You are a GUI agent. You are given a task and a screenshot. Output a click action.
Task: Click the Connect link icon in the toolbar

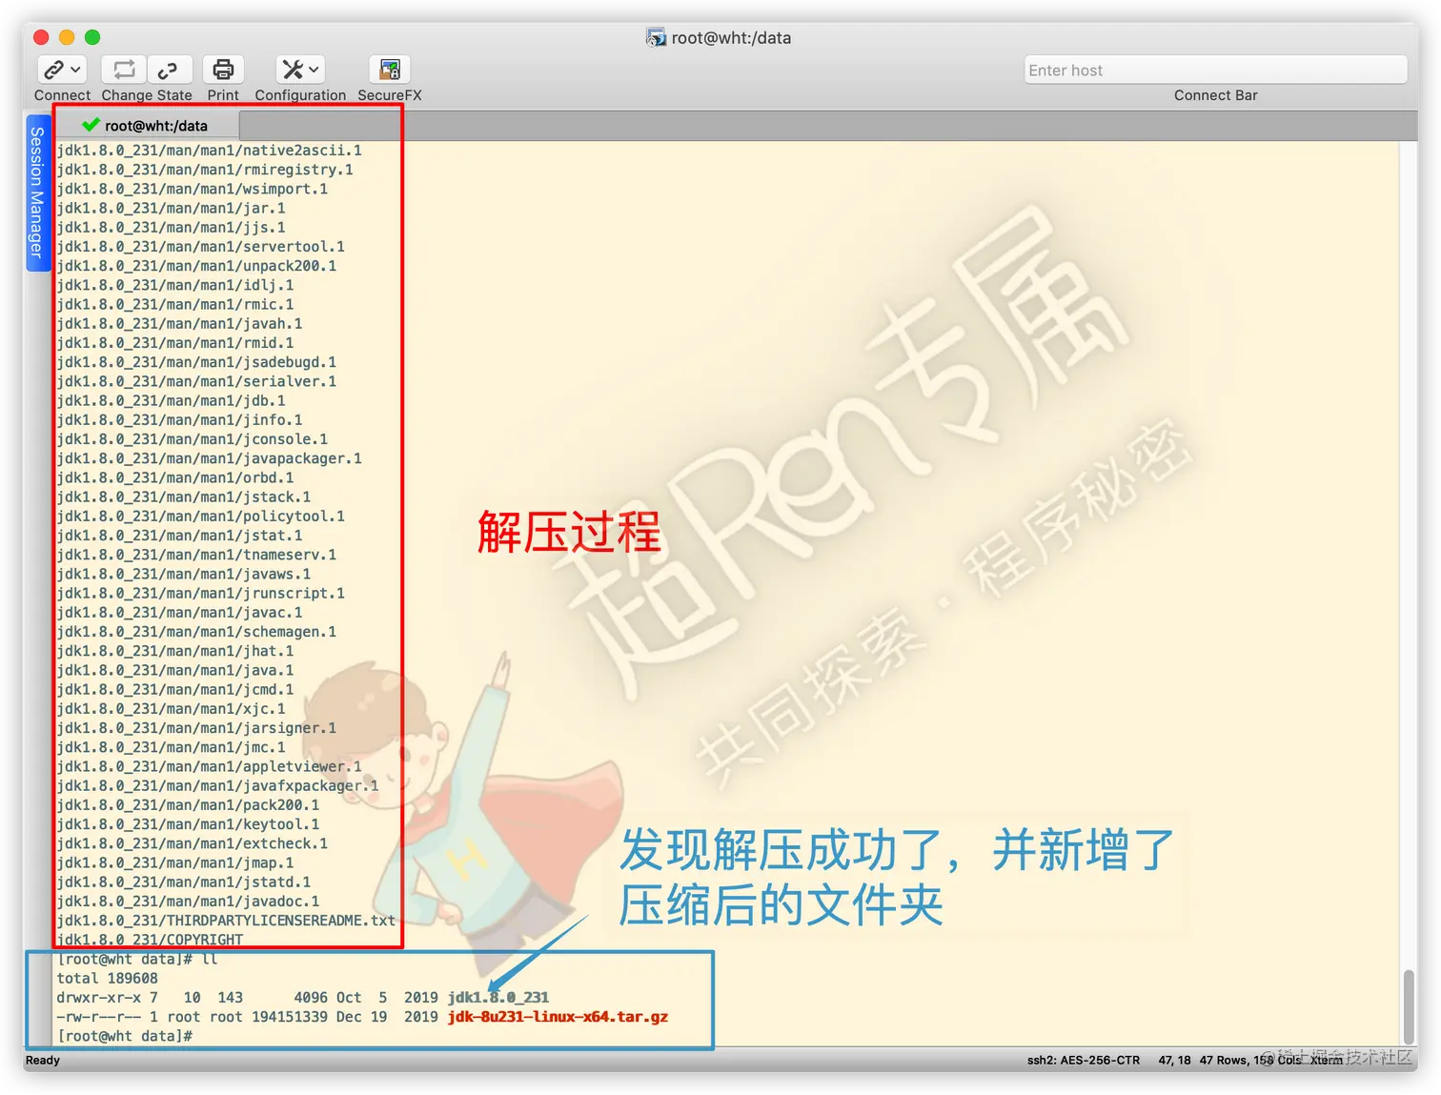pyautogui.click(x=54, y=70)
